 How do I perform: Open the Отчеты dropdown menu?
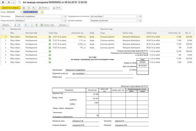point(44,8)
